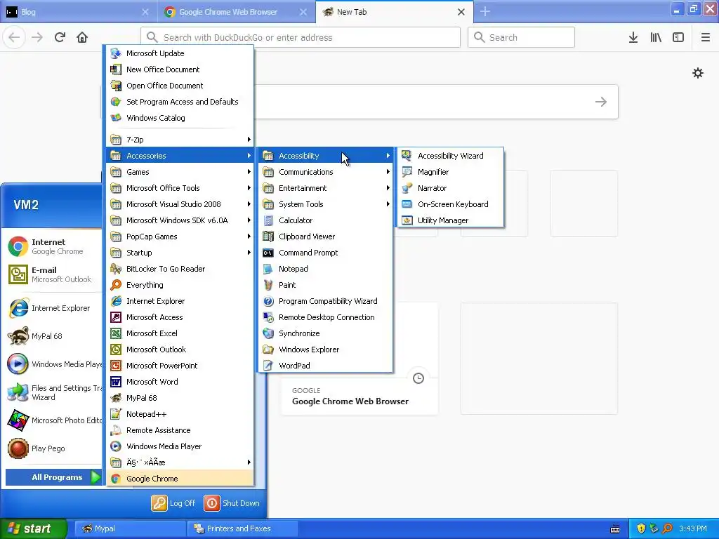Toggle the sidebar icon in toolbar

pos(678,37)
